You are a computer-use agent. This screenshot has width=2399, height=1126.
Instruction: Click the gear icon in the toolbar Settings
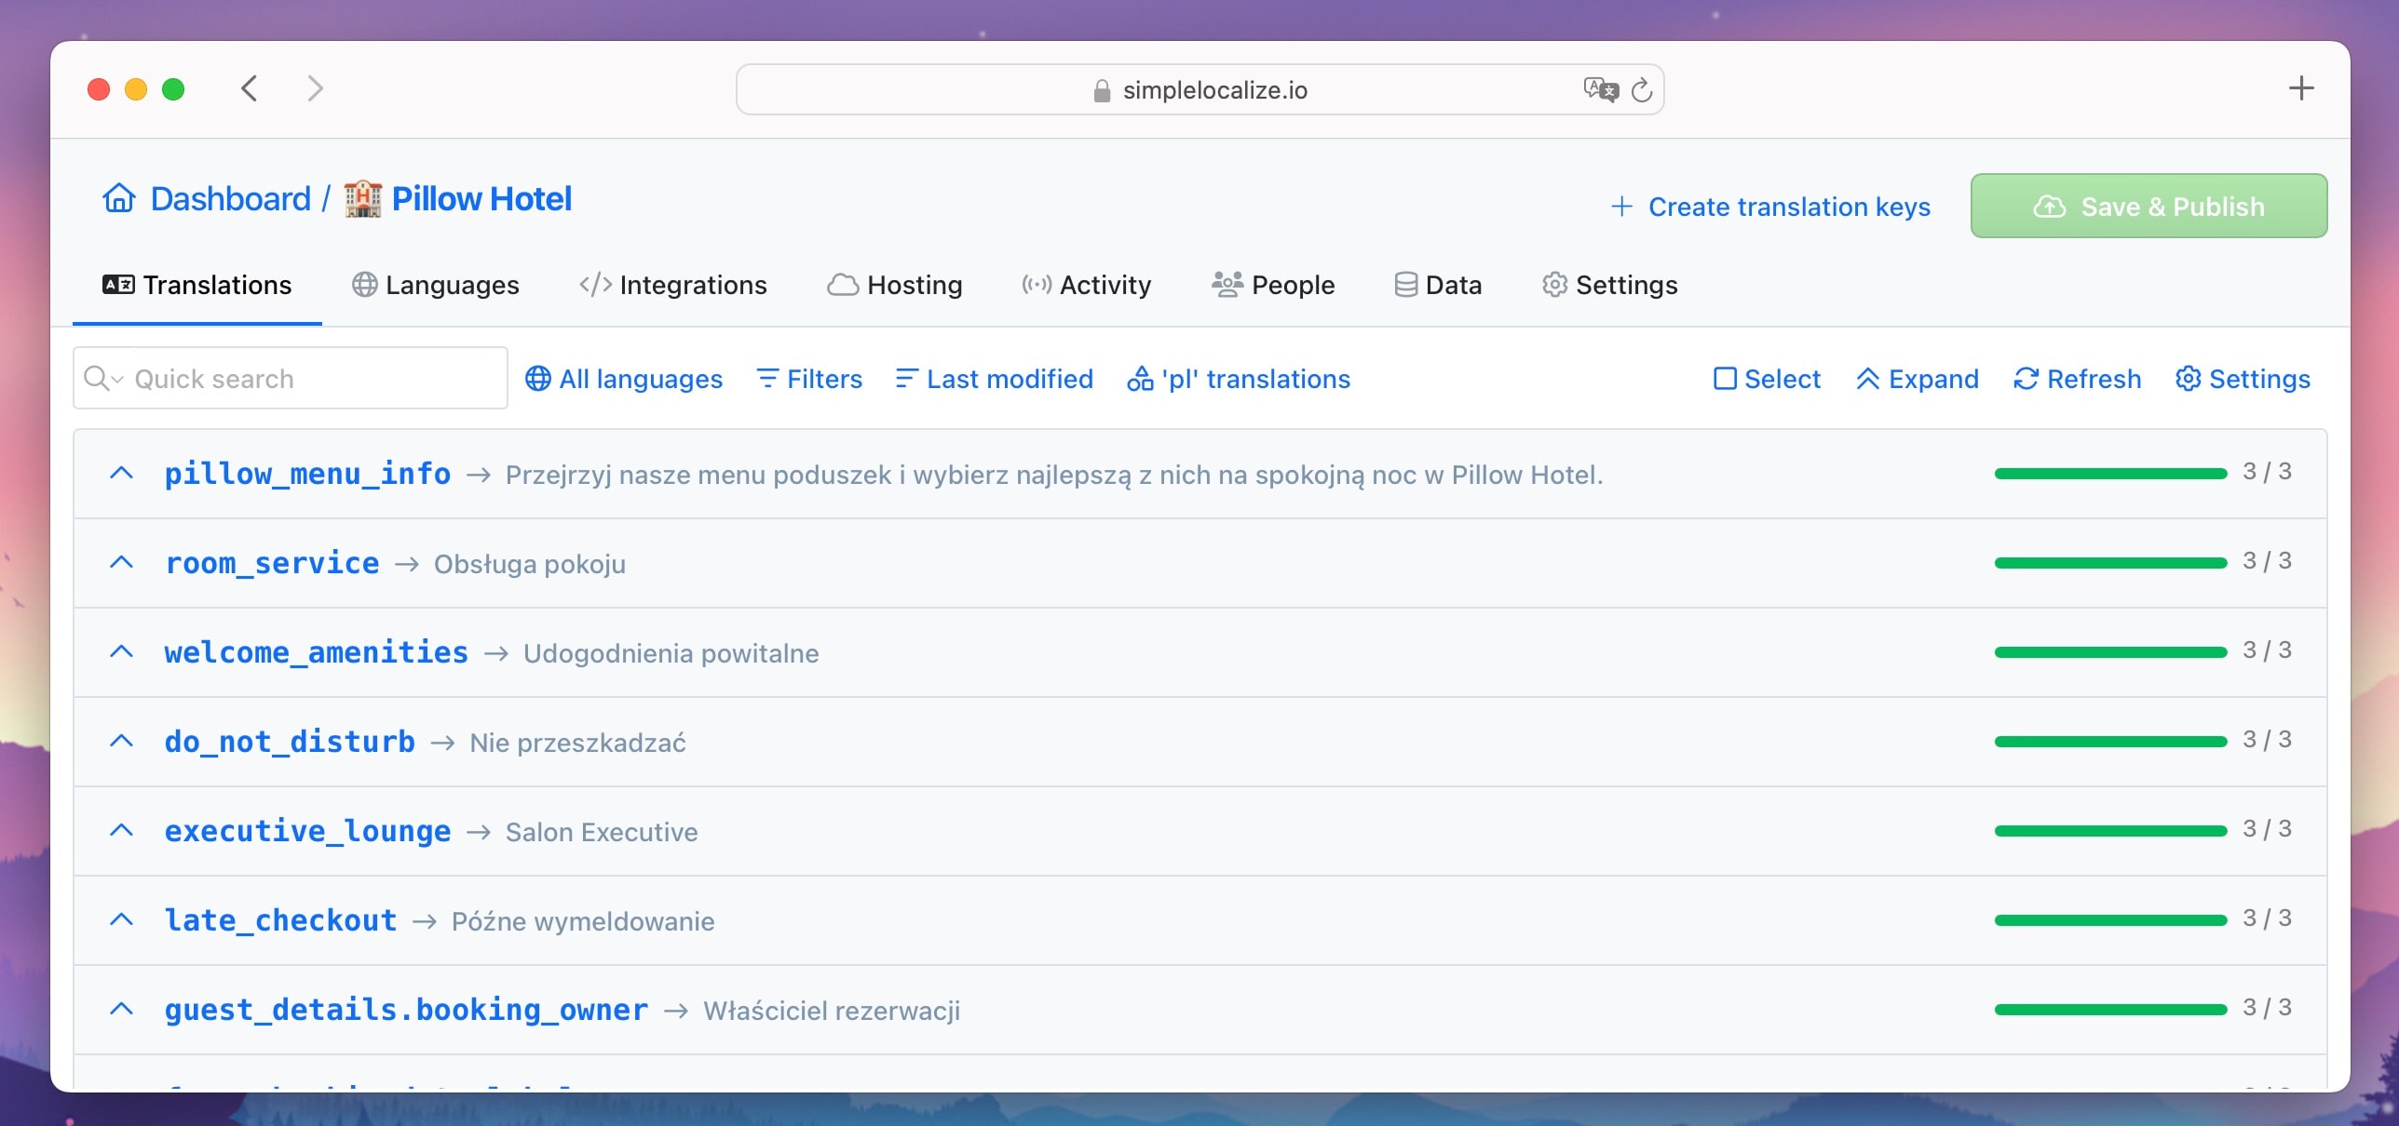2188,378
